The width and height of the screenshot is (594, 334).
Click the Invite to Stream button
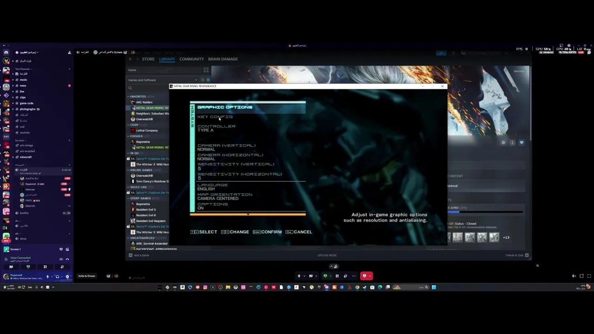87,276
